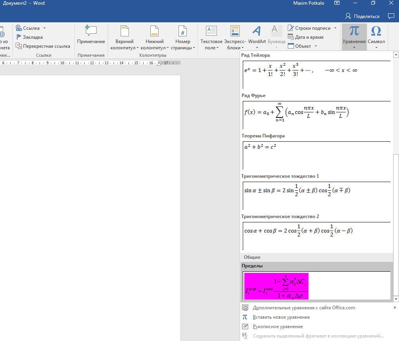This screenshot has height=341, width=399.
Task: Click the Office.com equations icon
Action: point(245,308)
